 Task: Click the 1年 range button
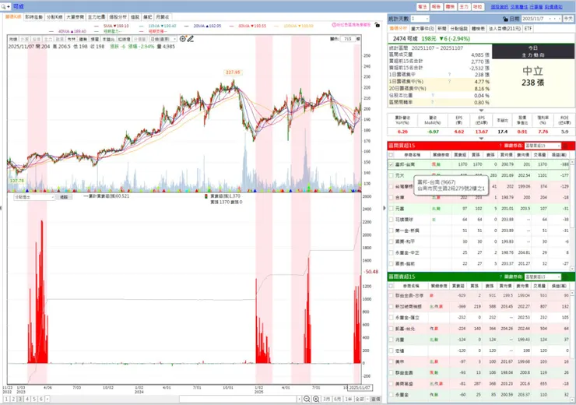click(349, 399)
